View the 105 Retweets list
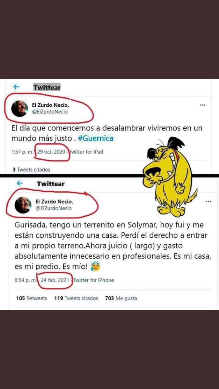The width and height of the screenshot is (219, 389). (32, 298)
